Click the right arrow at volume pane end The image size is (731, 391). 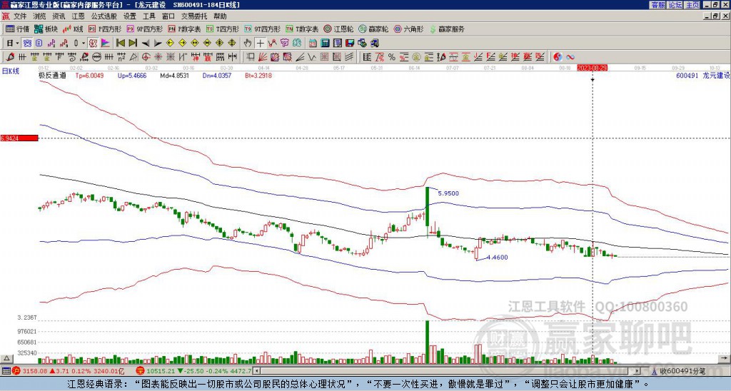click(725, 358)
